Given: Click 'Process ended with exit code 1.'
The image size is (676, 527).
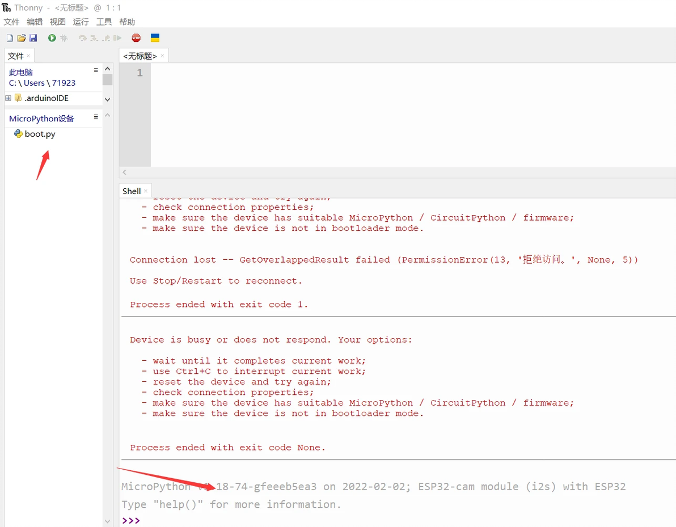Looking at the screenshot, I should click(x=219, y=305).
